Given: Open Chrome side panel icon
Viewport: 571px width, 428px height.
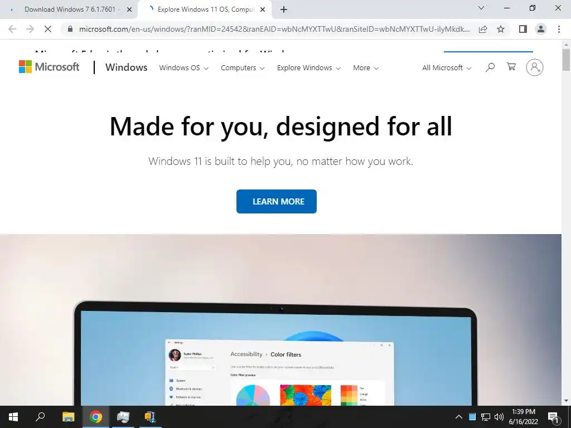Looking at the screenshot, I should [x=523, y=29].
